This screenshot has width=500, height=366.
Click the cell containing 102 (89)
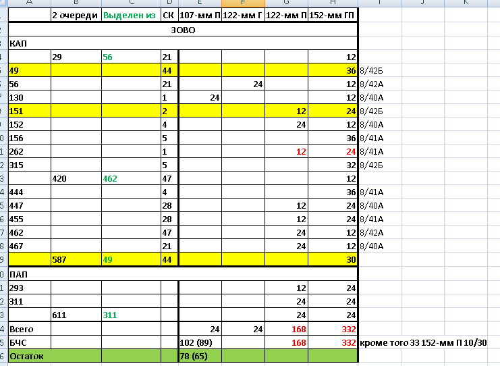(x=200, y=342)
